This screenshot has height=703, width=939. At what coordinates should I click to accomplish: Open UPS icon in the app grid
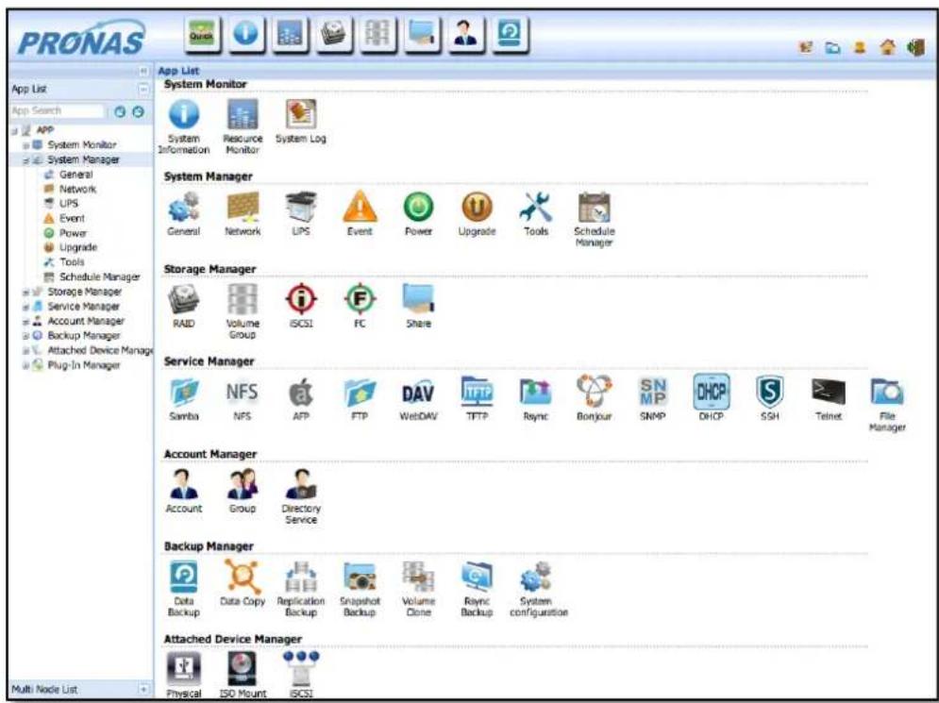tap(301, 208)
